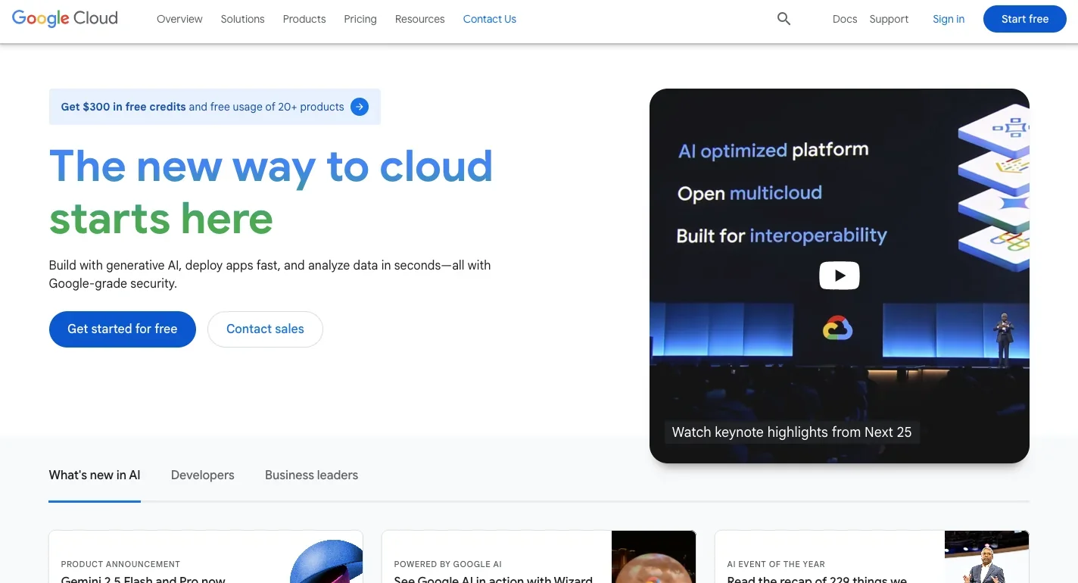Click the Contact sales button

265,329
